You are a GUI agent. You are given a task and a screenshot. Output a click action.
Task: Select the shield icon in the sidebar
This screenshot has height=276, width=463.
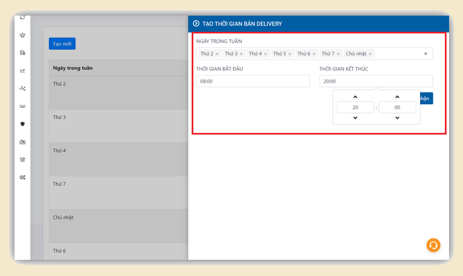click(x=22, y=124)
